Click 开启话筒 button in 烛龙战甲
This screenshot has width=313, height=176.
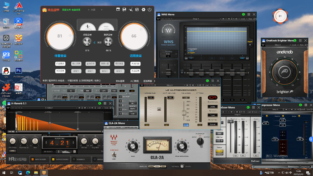[135, 71]
